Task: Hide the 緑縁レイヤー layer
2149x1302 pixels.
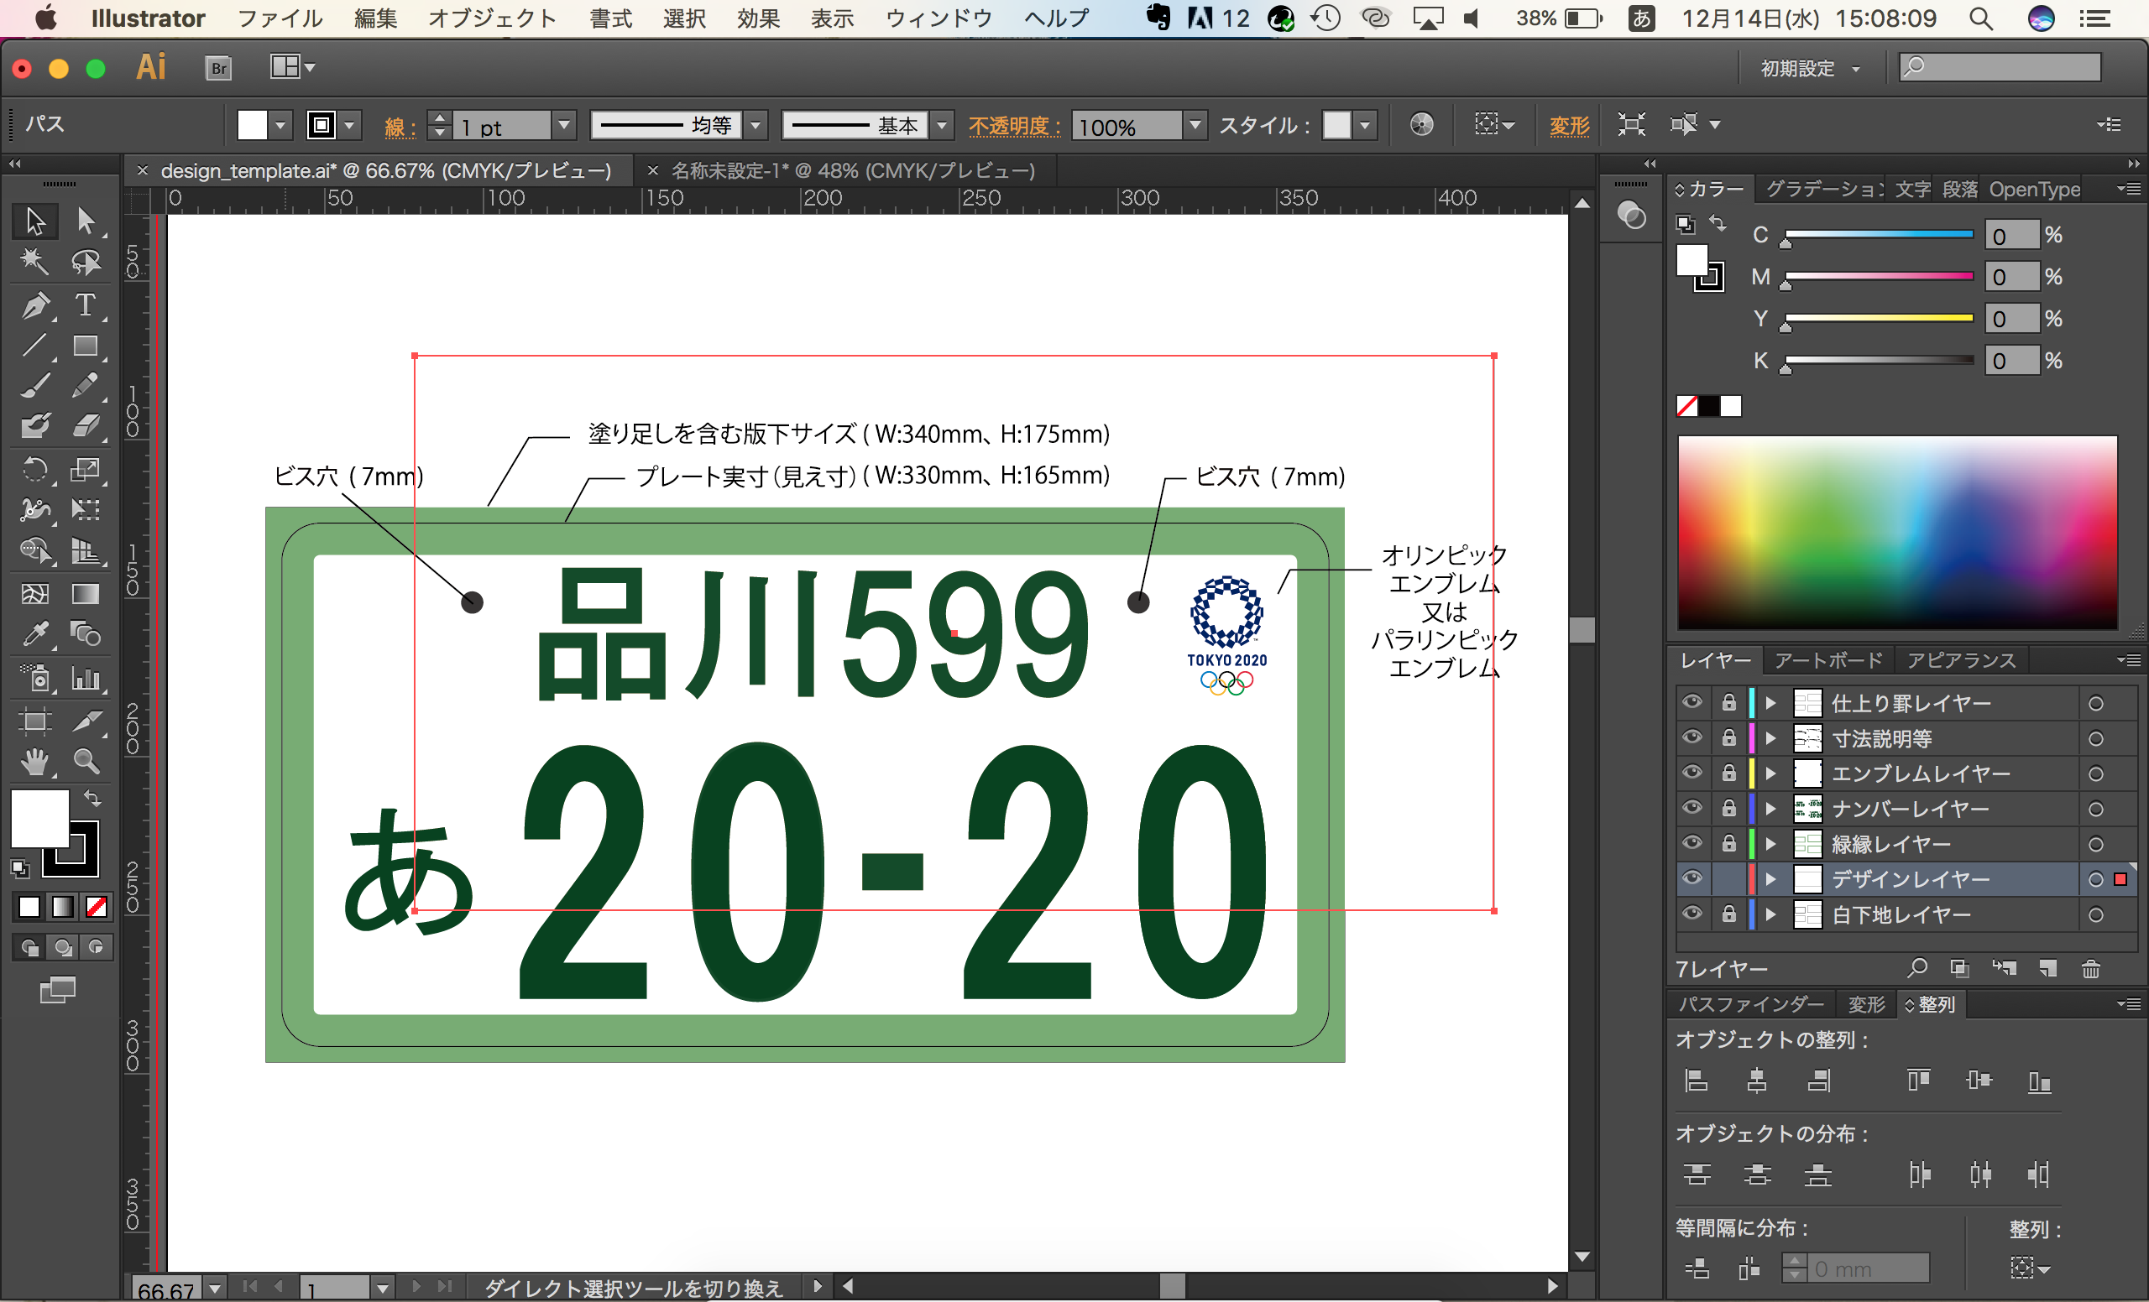Action: (1692, 843)
